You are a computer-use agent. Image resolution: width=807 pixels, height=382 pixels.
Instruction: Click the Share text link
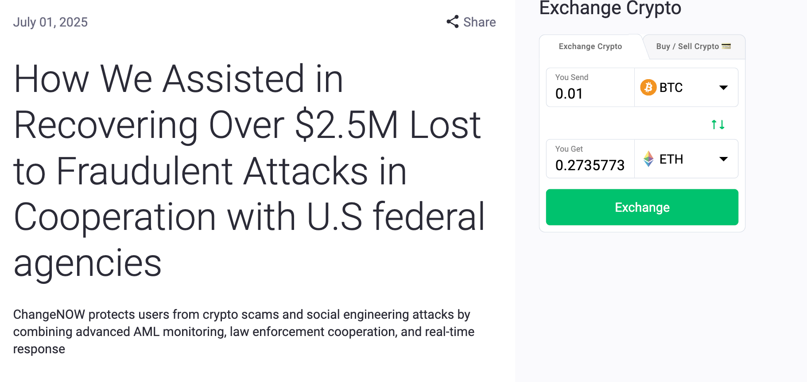pos(479,22)
